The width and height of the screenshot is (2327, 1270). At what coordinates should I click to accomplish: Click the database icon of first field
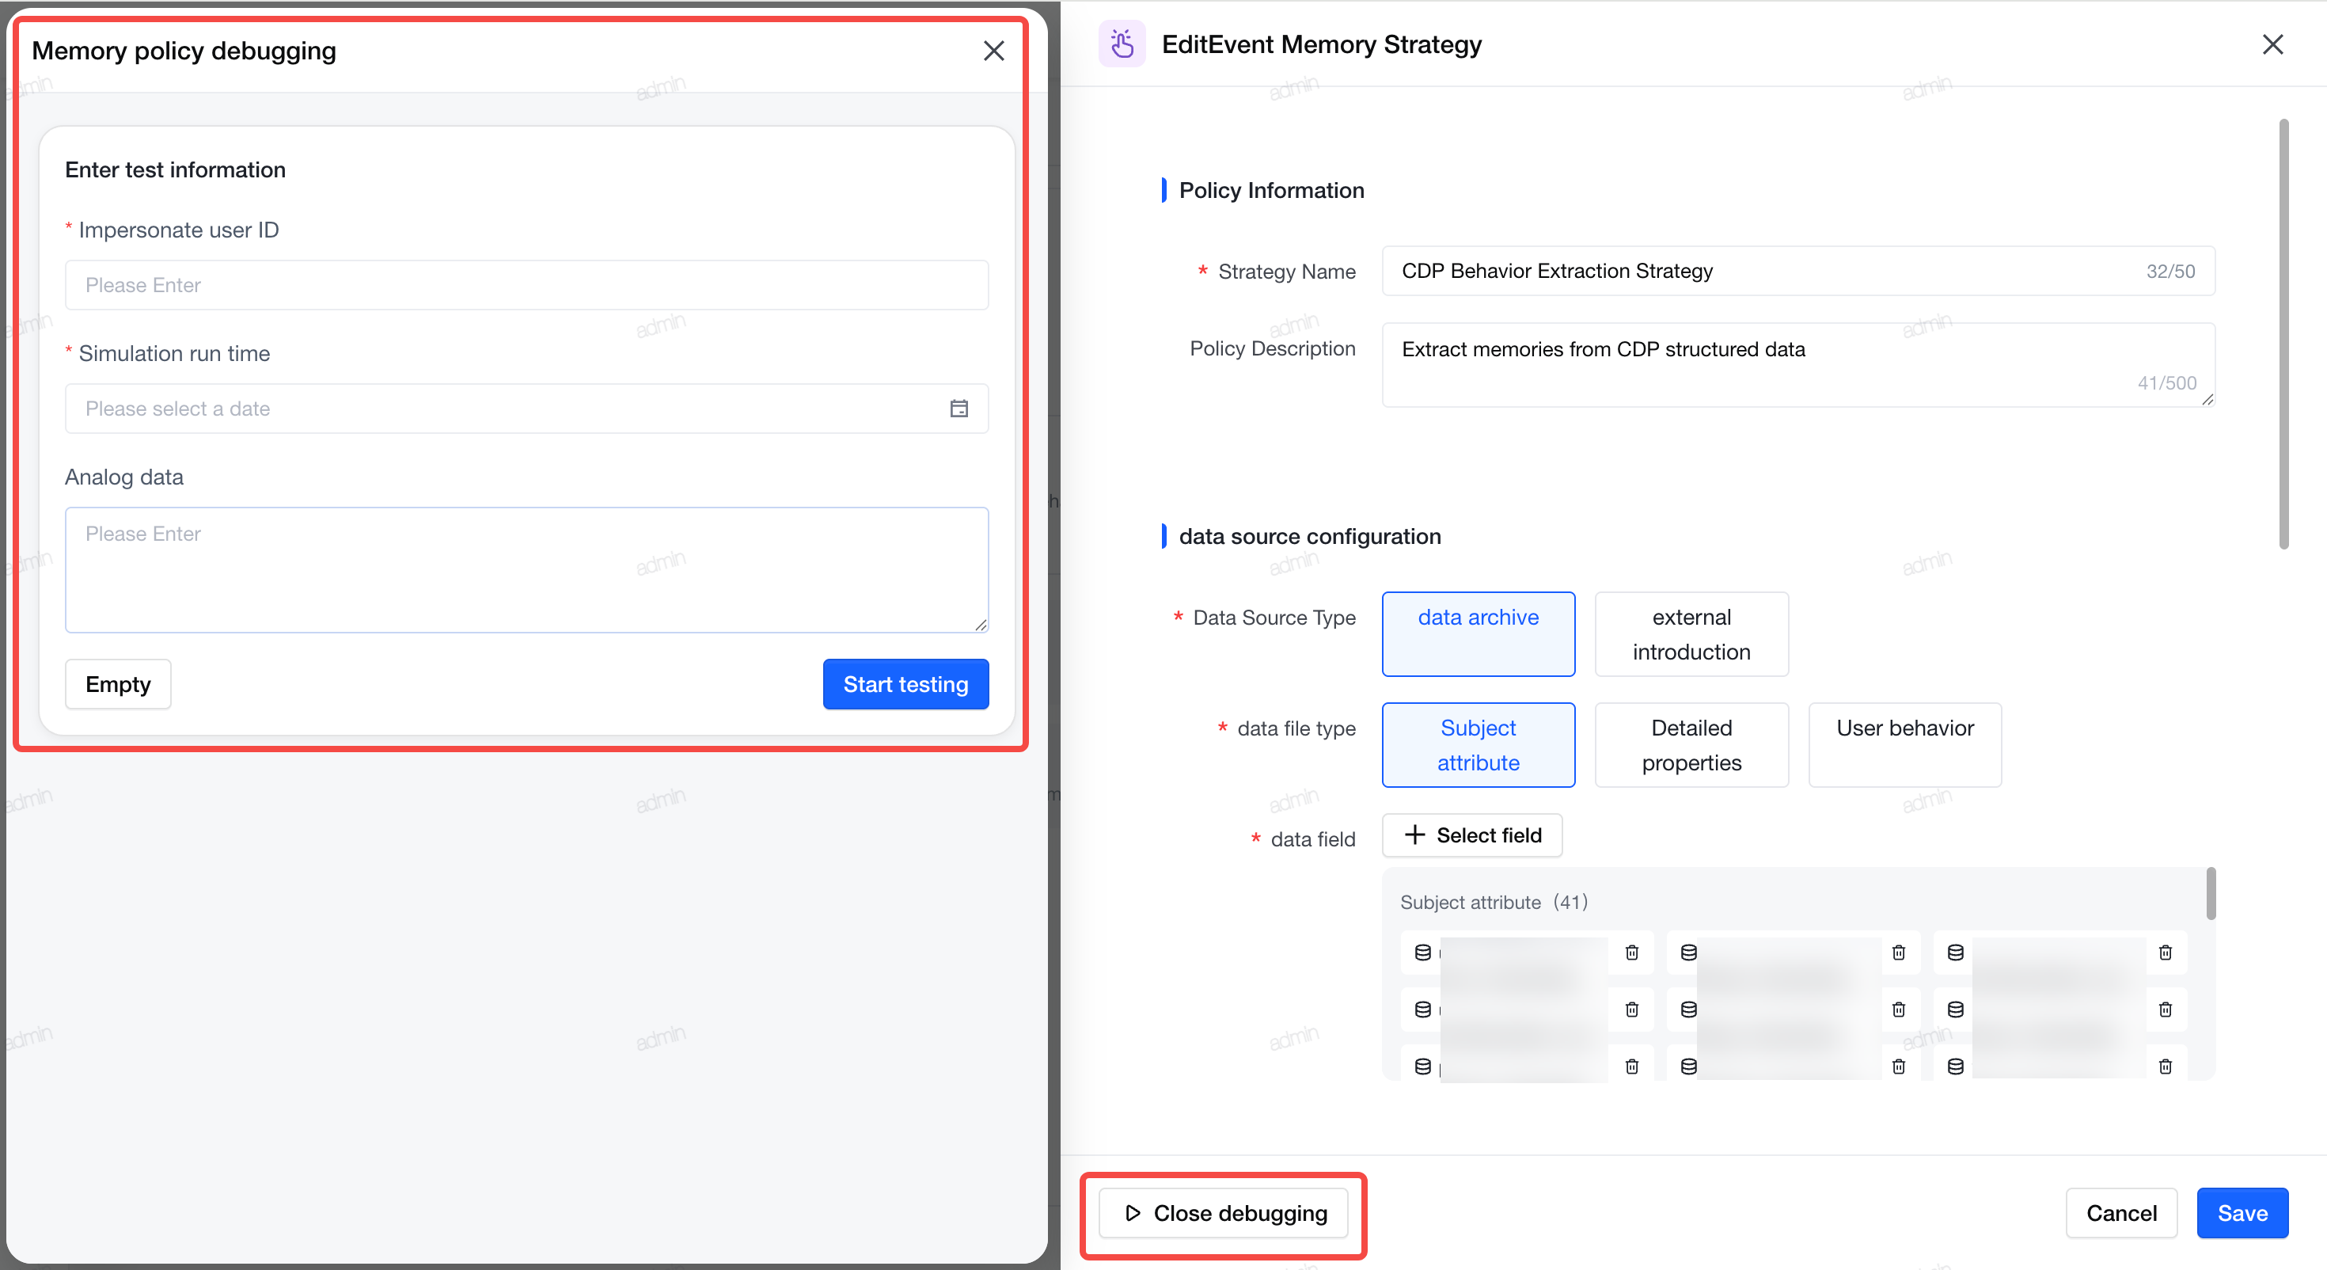tap(1423, 952)
